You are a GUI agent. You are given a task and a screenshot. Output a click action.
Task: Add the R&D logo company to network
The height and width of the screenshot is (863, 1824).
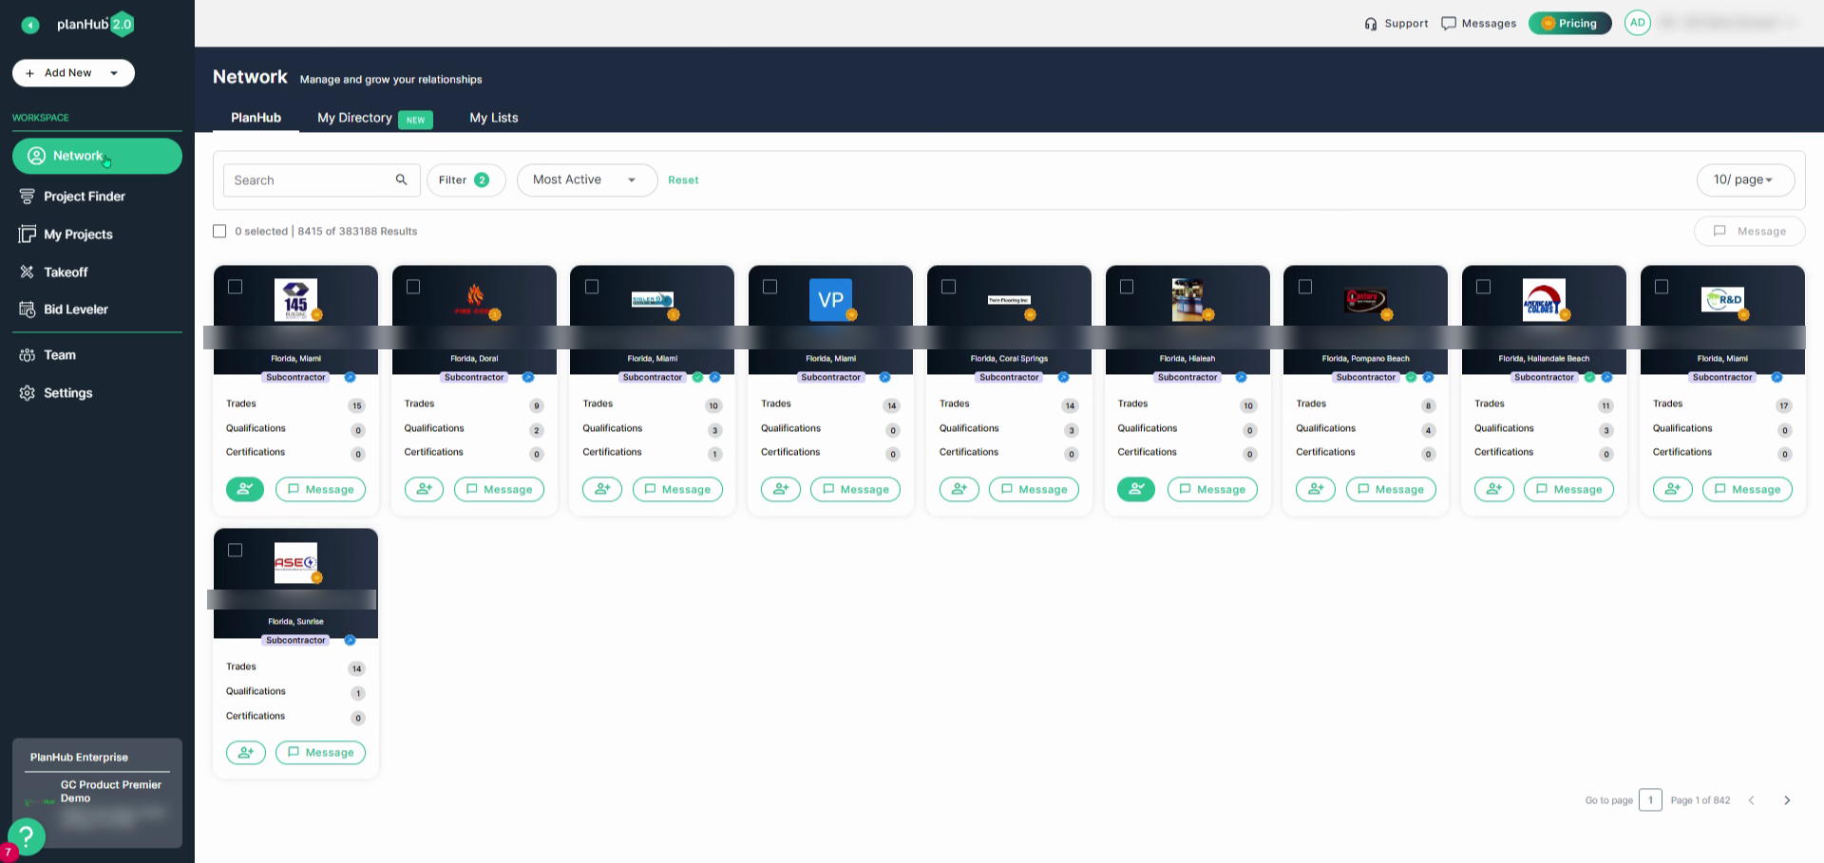click(1672, 489)
